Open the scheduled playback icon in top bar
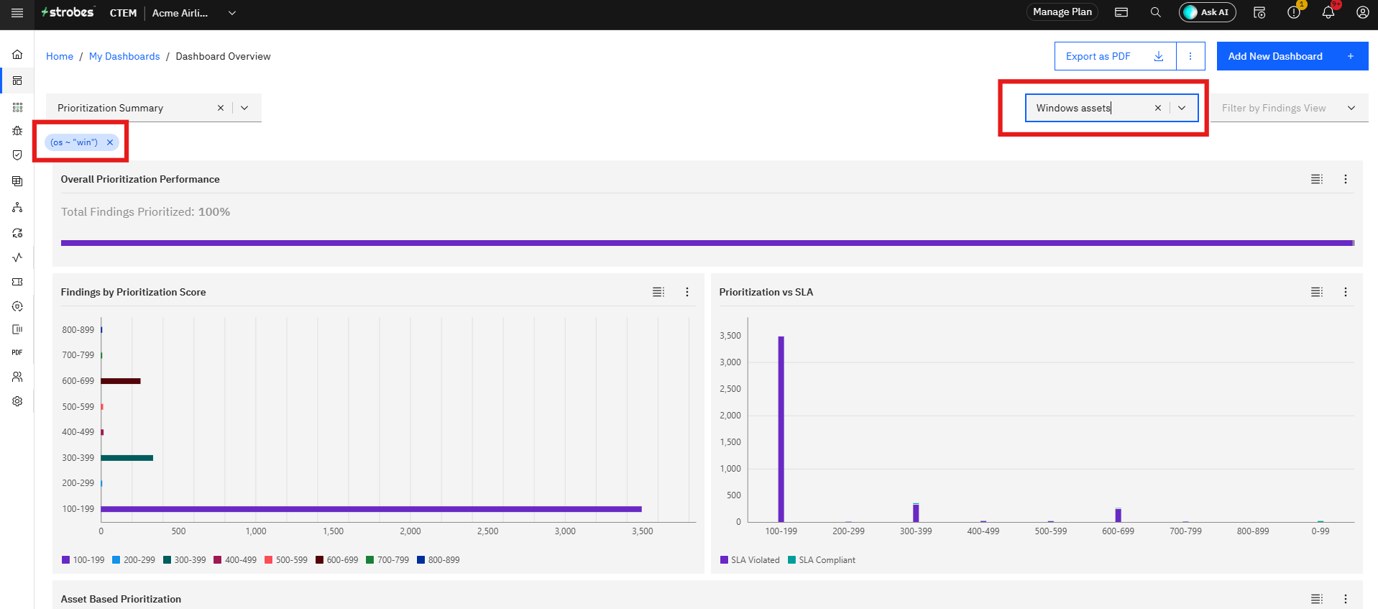 tap(1259, 12)
